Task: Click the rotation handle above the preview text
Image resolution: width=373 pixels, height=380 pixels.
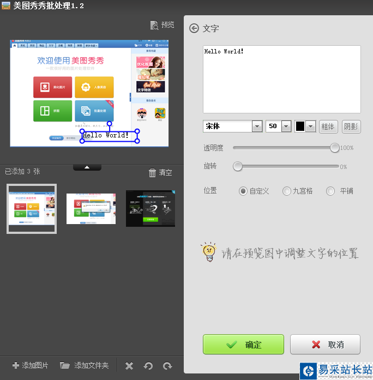Action: [110, 124]
